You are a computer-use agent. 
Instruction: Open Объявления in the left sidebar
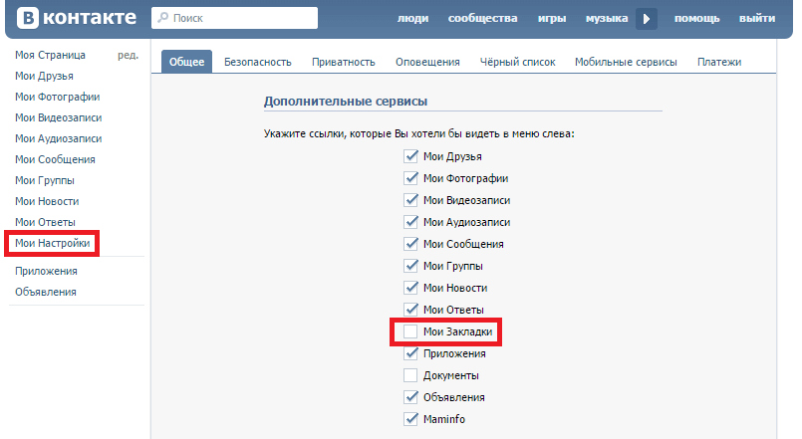(x=46, y=292)
